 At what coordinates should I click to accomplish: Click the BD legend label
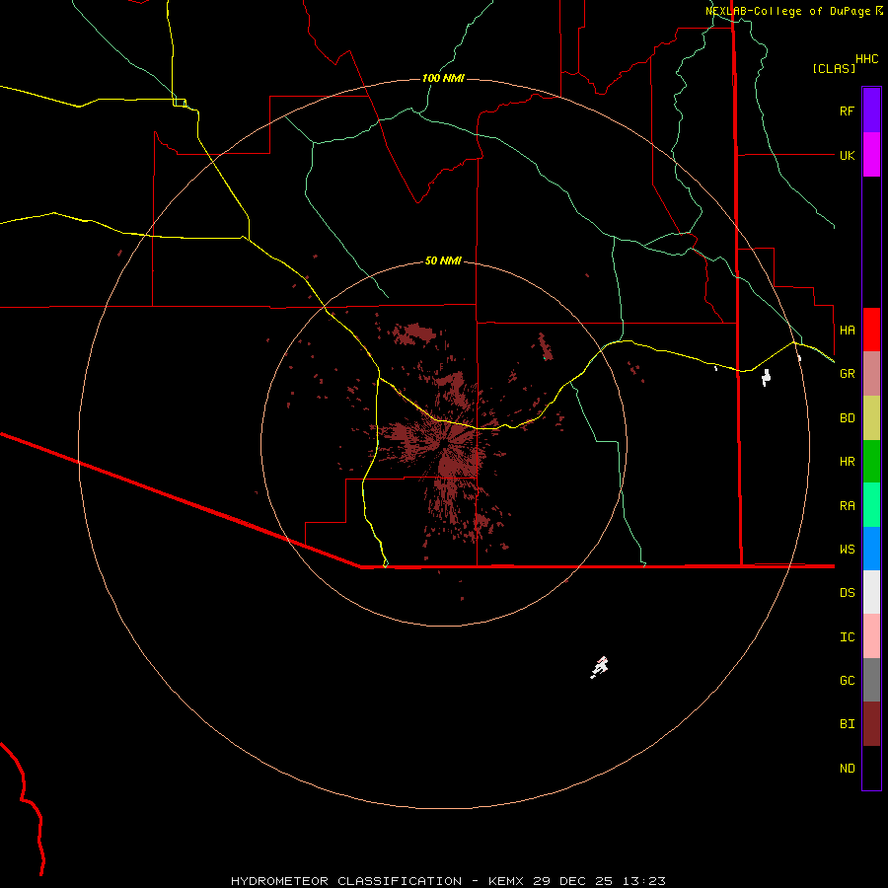pyautogui.click(x=847, y=418)
